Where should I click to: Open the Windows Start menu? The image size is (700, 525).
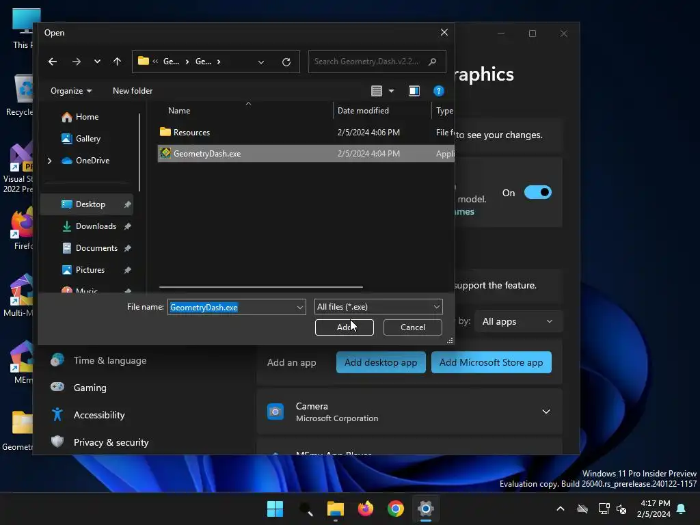pyautogui.click(x=275, y=509)
